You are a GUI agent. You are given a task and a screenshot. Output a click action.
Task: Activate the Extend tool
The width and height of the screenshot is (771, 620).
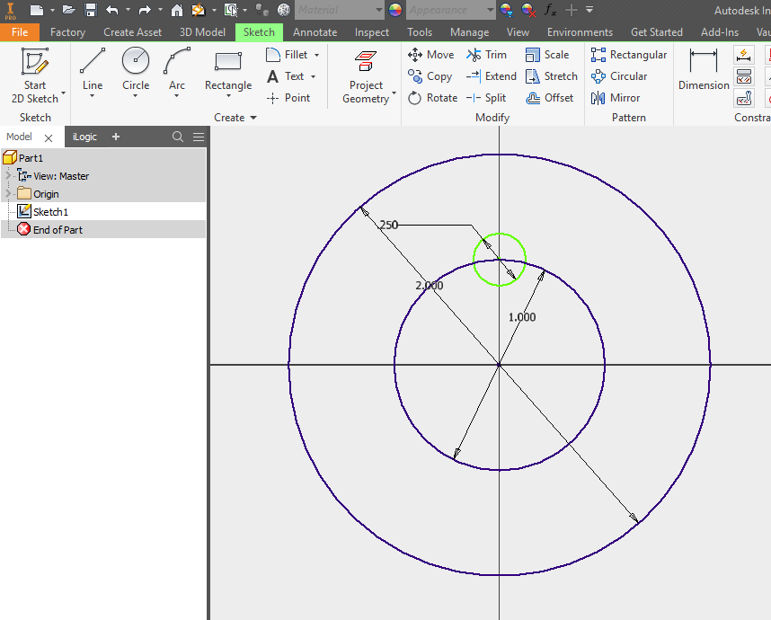click(492, 76)
